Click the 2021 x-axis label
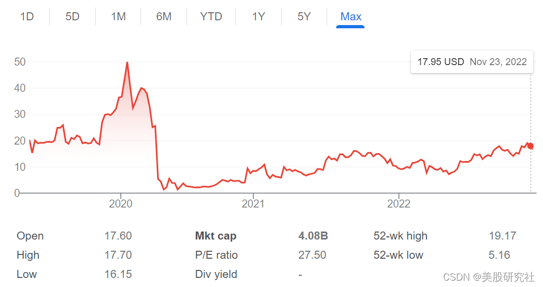 coord(253,204)
